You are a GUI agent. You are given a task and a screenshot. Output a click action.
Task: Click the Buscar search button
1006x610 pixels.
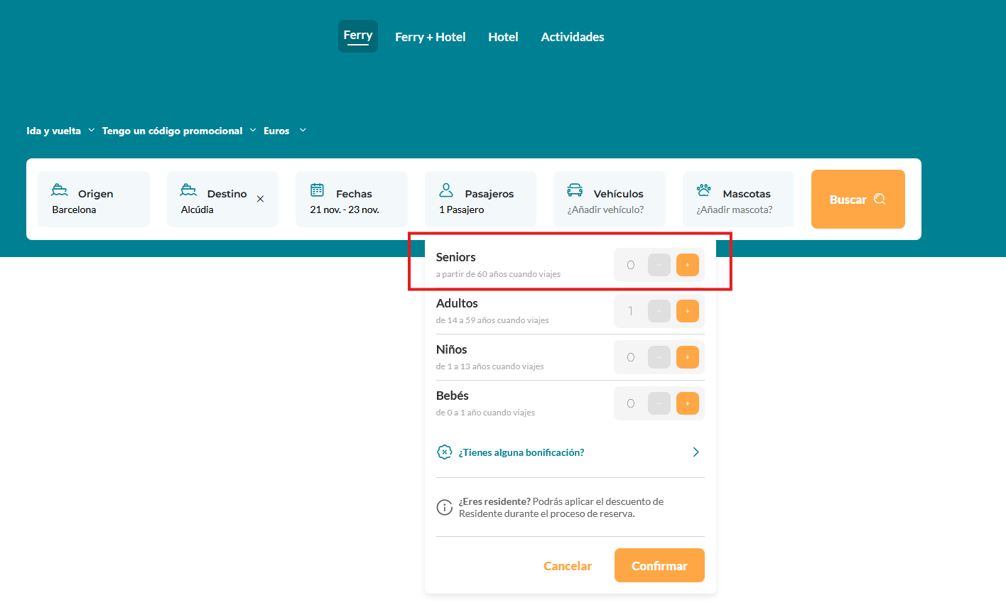point(858,200)
